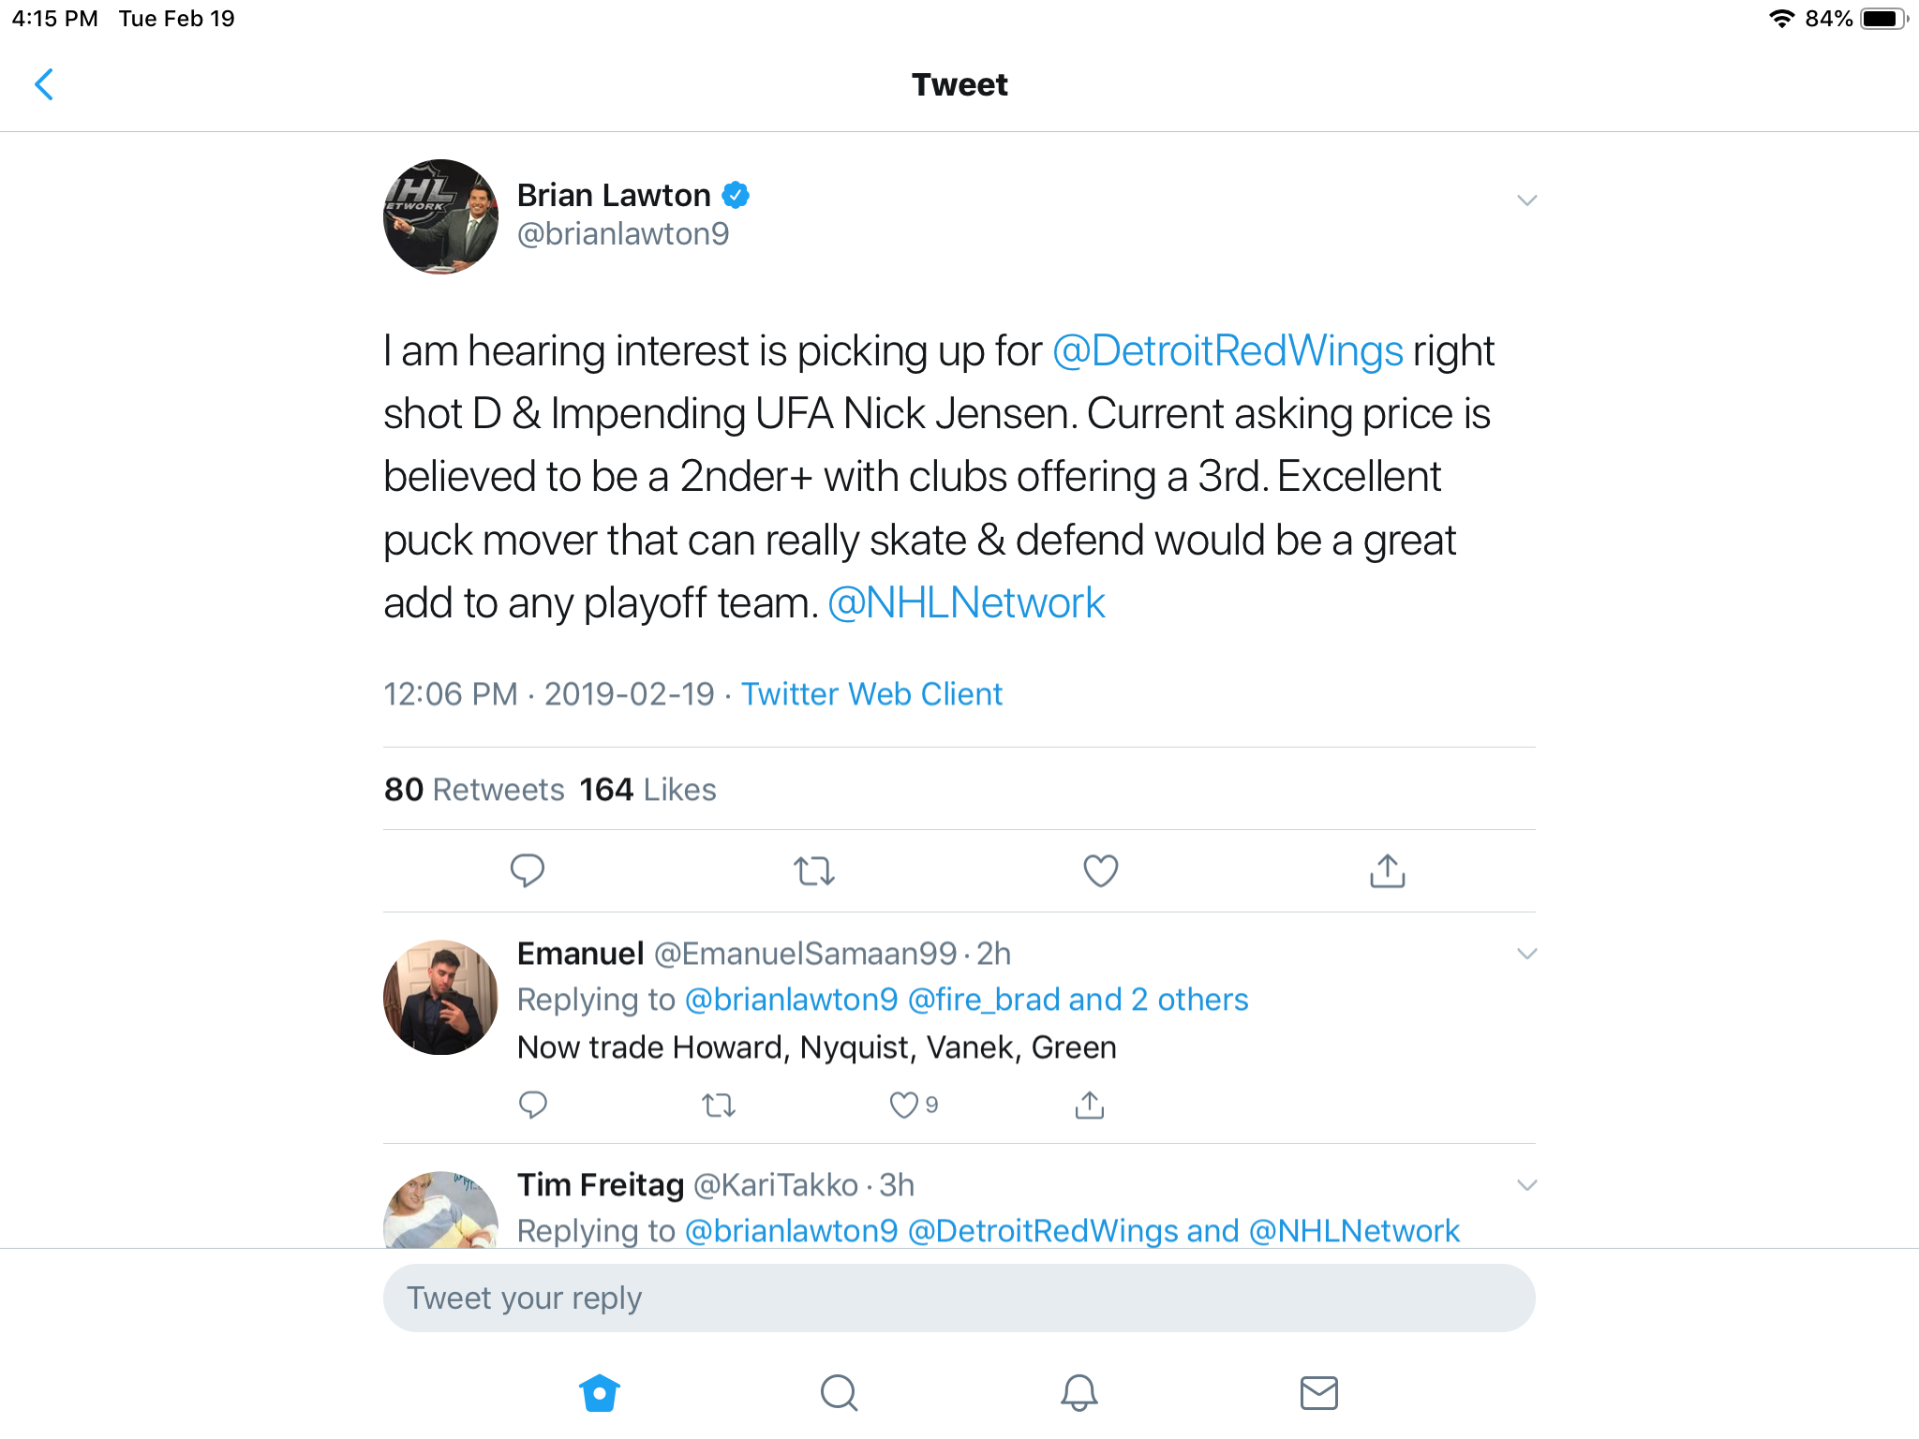The width and height of the screenshot is (1919, 1439).
Task: Retweet Brian Lawton's main tweet
Action: [814, 871]
